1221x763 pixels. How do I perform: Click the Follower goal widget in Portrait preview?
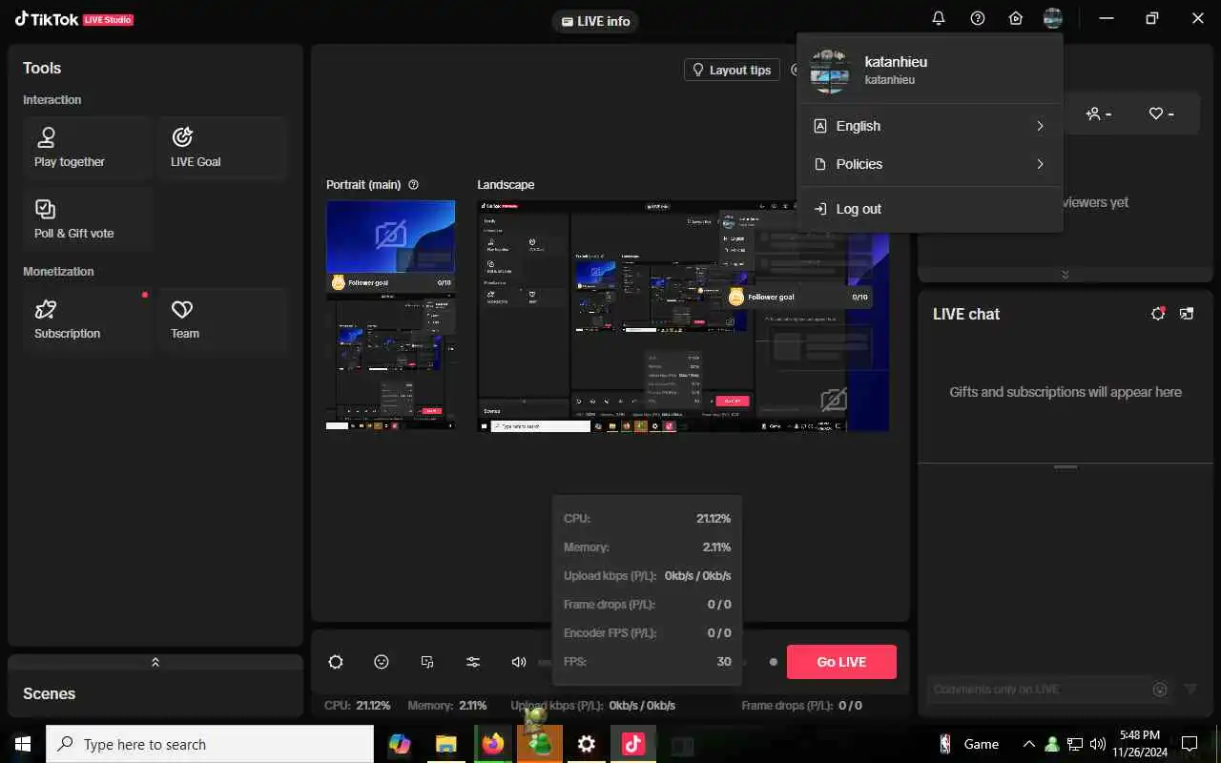pyautogui.click(x=390, y=282)
